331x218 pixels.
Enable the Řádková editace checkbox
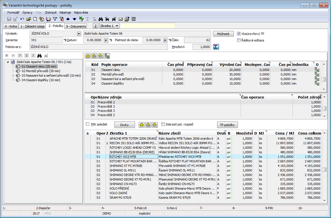tap(239, 40)
